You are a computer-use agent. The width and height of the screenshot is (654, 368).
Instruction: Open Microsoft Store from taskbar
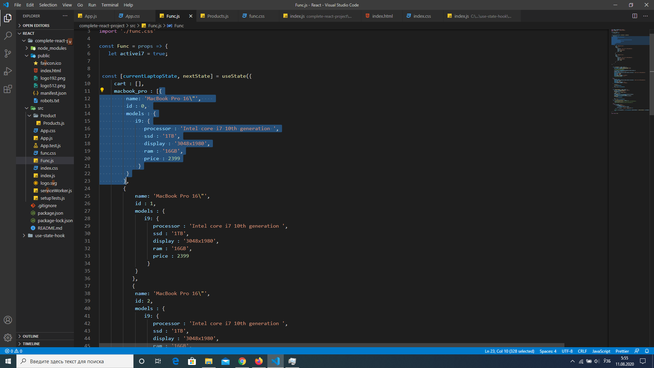pos(192,361)
